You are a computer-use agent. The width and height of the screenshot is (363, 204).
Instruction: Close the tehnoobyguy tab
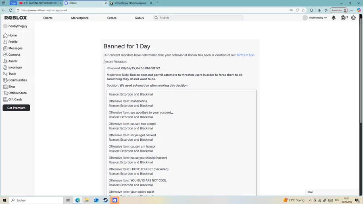click(151, 3)
